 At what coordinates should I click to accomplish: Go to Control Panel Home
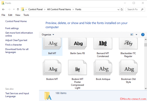click(16, 21)
